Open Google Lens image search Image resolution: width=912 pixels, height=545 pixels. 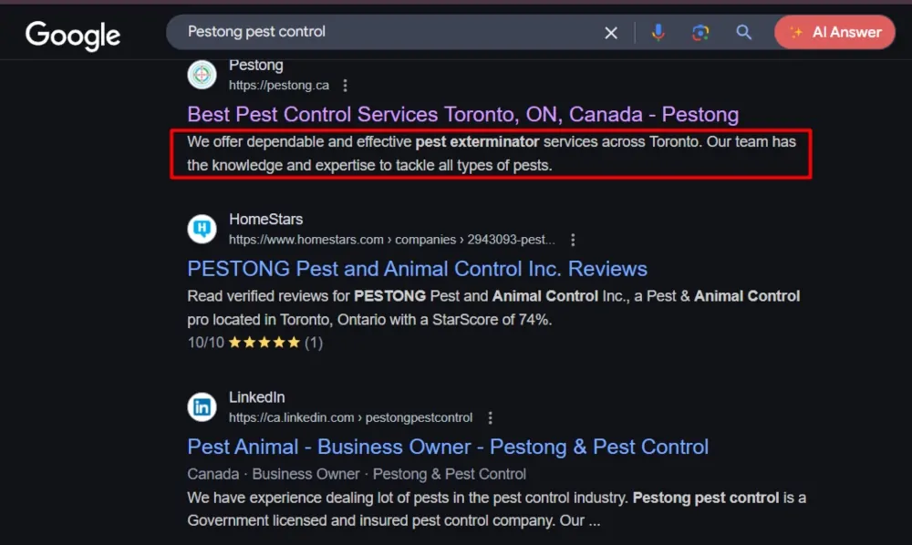(x=700, y=33)
